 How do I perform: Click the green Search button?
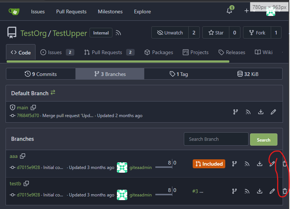(x=263, y=140)
